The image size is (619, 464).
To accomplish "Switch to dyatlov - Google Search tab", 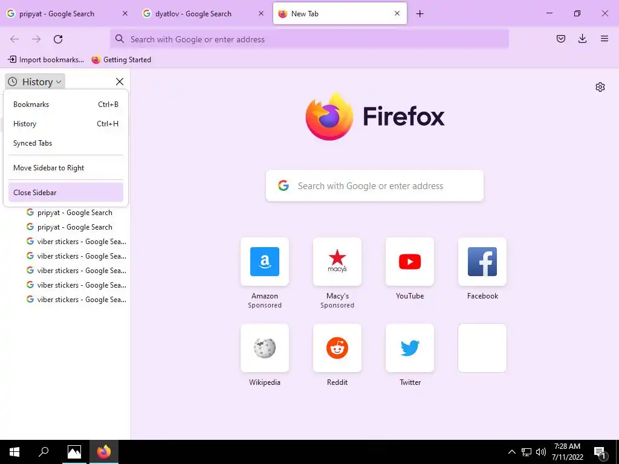I will [203, 13].
